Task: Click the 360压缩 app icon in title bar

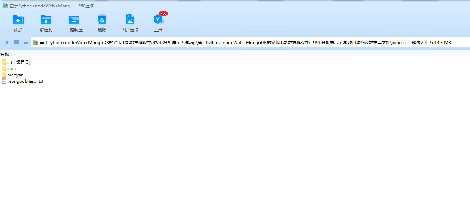Action: [x=6, y=6]
